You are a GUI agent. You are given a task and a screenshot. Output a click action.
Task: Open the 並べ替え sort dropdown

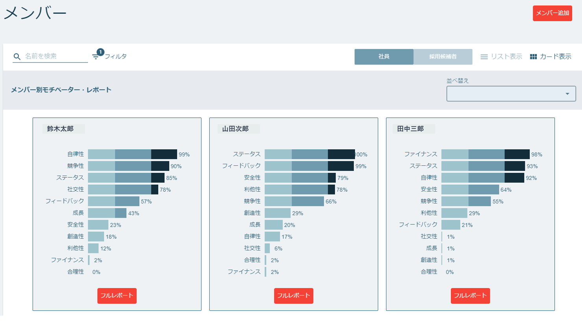[511, 94]
